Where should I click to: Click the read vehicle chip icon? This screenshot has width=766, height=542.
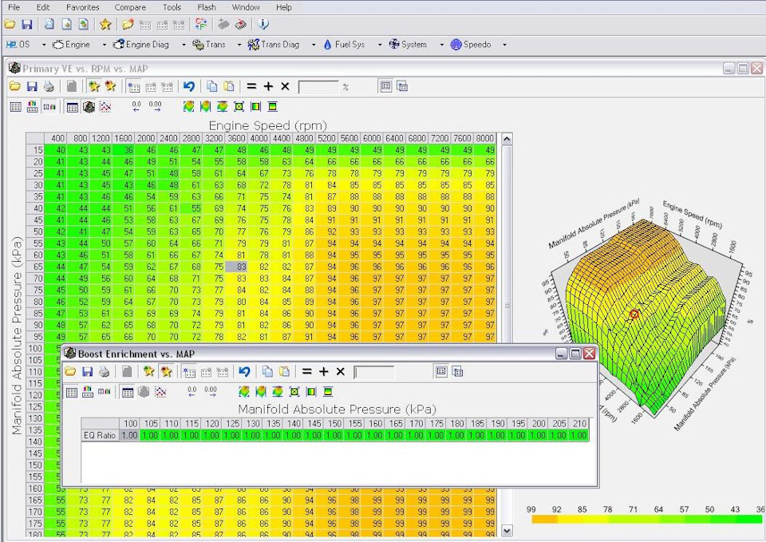(x=223, y=25)
